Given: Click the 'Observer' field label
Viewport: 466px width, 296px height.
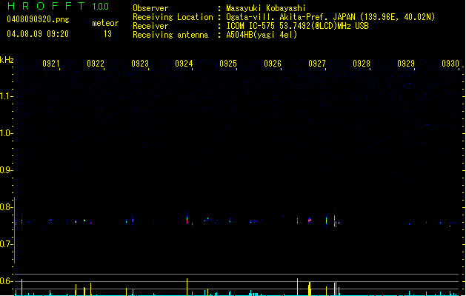Looking at the screenshot, I should (x=150, y=8).
